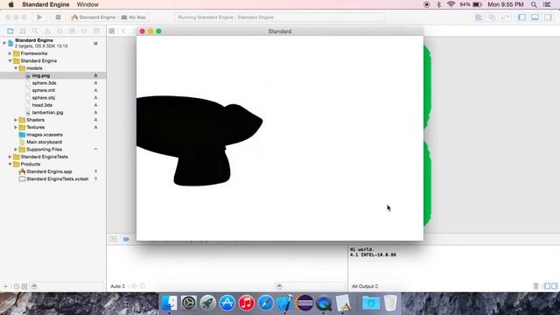Show only source-controlled files filter
Image resolution: width=560 pixels, height=315 pixels.
[x=24, y=286]
